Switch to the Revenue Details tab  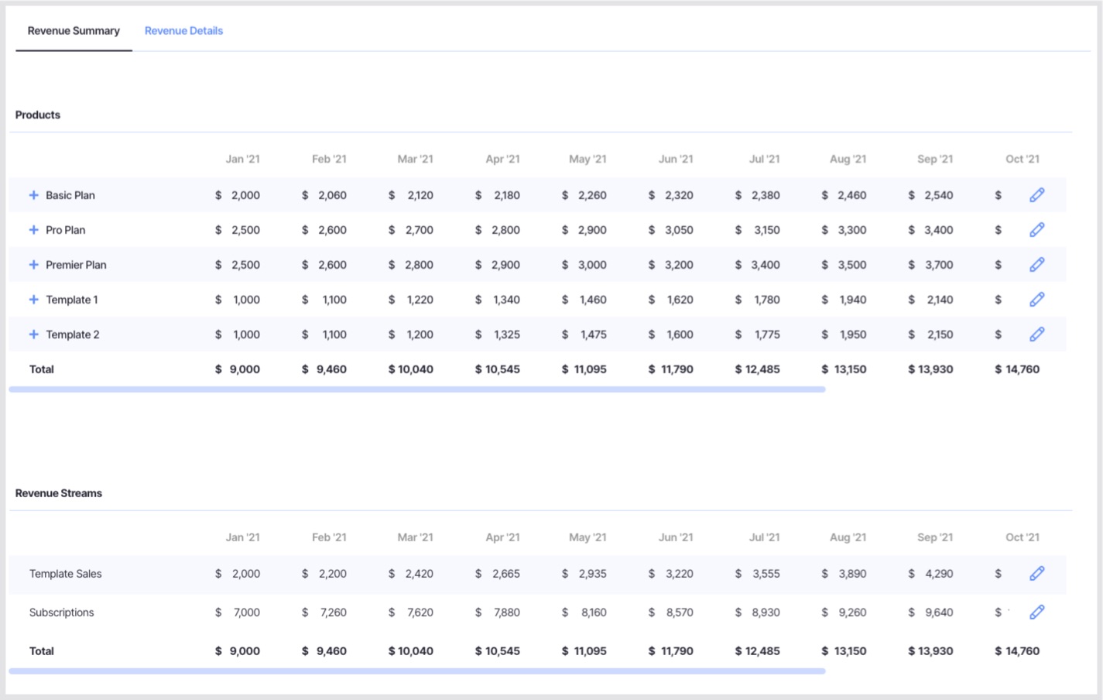point(183,31)
